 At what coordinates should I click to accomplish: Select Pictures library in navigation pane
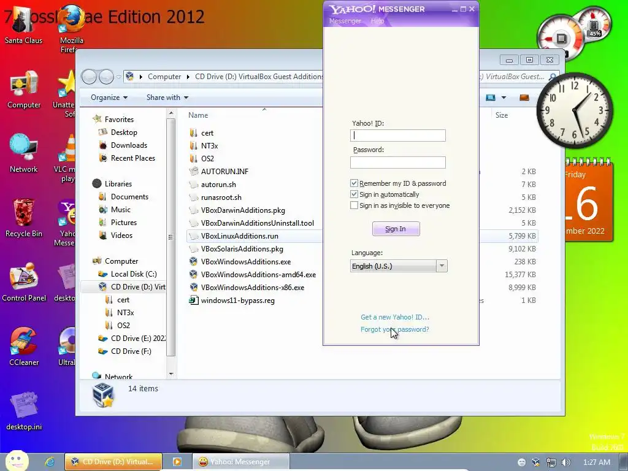tap(124, 222)
